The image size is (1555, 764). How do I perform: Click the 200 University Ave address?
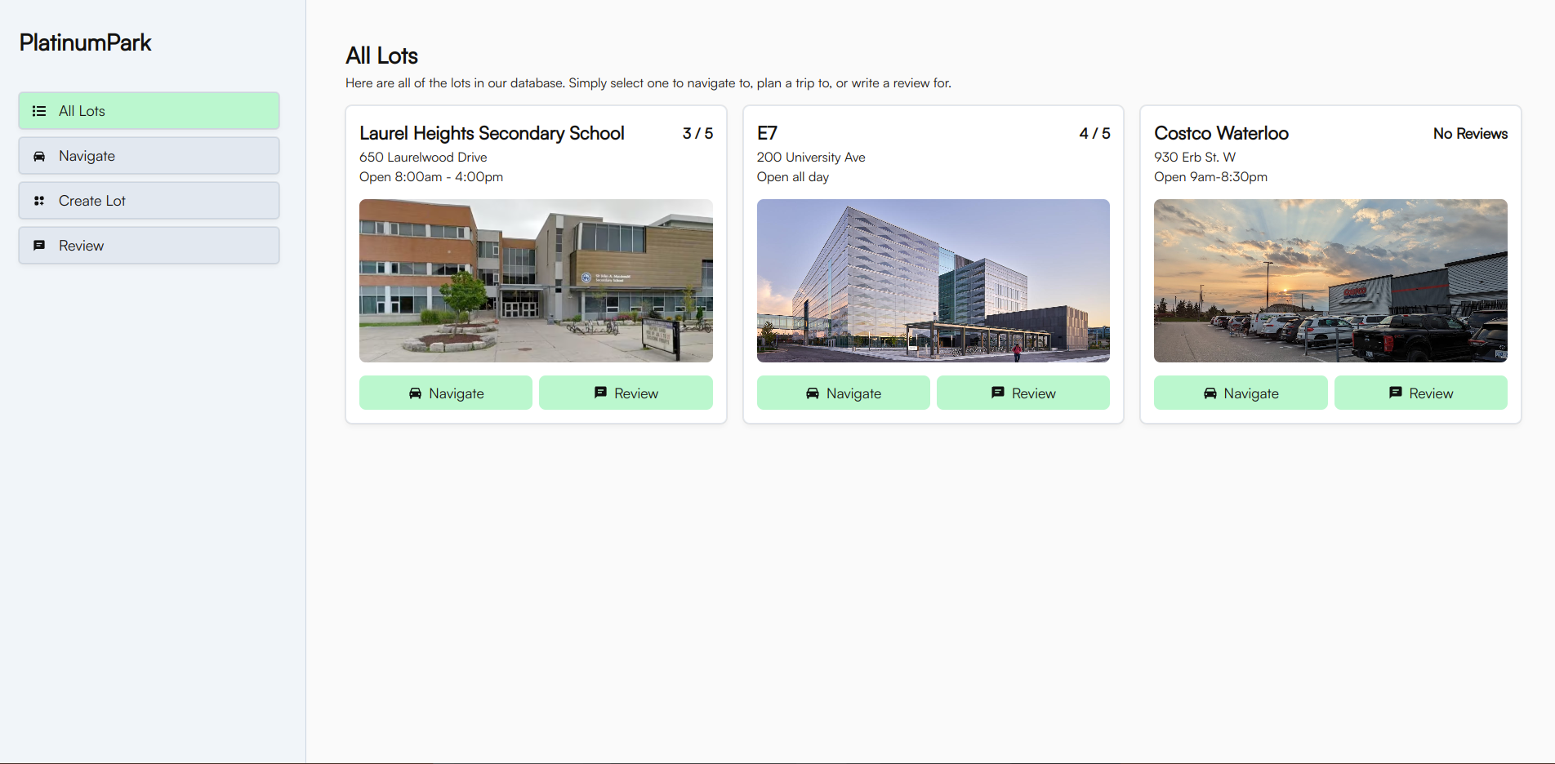(x=811, y=157)
